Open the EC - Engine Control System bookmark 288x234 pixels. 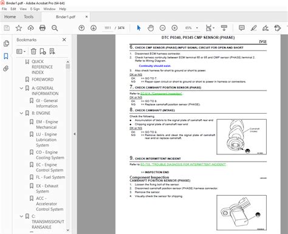pyautogui.click(x=50, y=167)
